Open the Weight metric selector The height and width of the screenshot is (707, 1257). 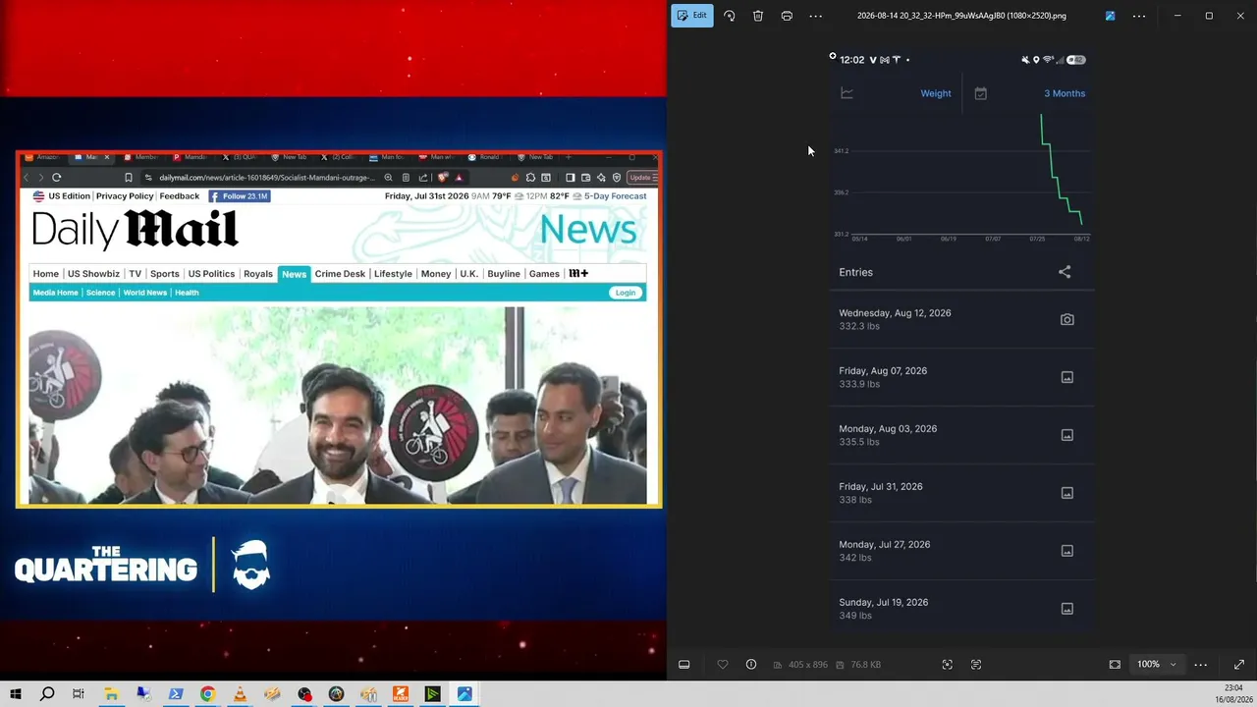click(x=936, y=93)
